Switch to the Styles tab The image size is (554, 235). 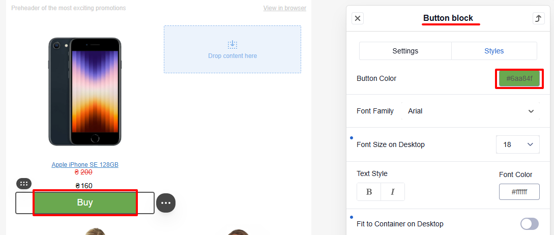494,51
